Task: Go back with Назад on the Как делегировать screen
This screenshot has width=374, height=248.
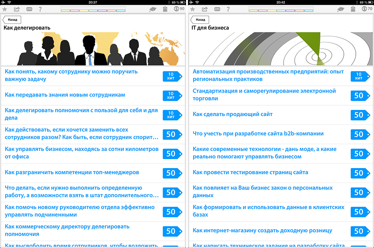Action: point(12,20)
